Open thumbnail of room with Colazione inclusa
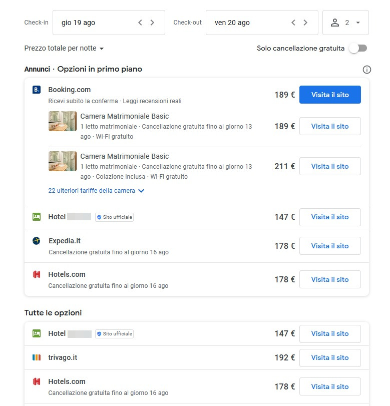The height and width of the screenshot is (406, 390). tap(63, 161)
